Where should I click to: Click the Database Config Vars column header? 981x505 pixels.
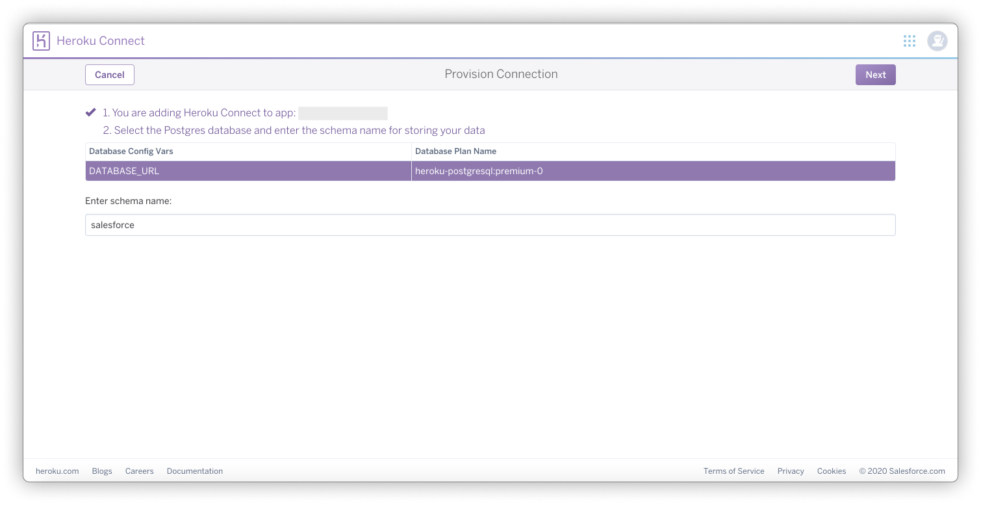pos(131,151)
